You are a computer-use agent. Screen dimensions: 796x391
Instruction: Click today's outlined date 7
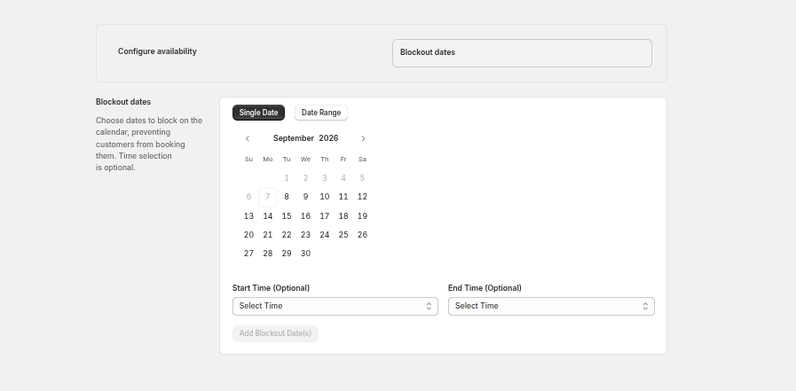[x=267, y=198]
